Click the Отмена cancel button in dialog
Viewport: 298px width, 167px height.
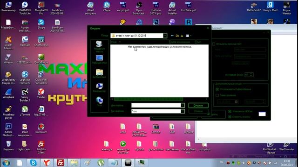[x=198, y=111]
